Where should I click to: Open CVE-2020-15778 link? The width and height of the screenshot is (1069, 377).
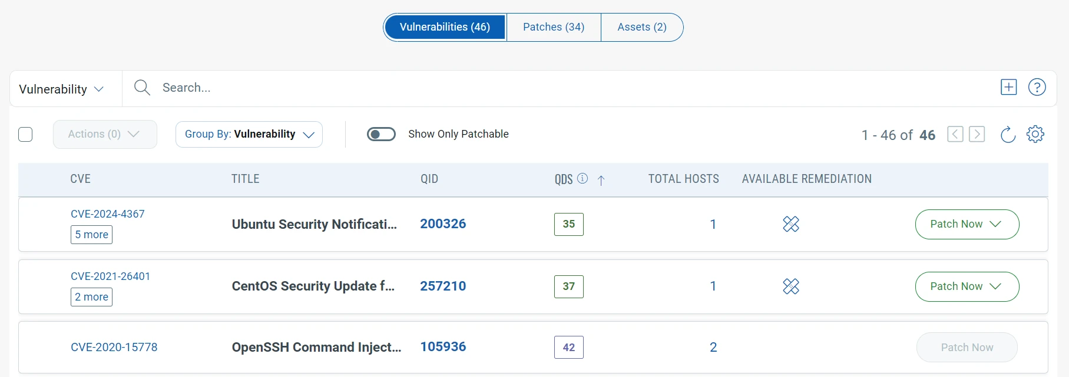(x=114, y=348)
